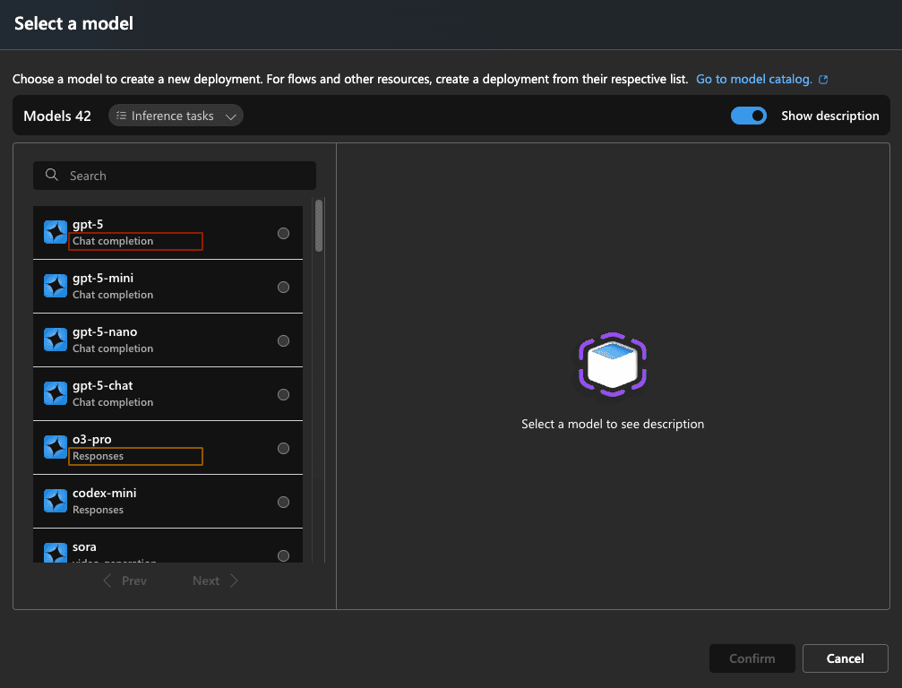
Task: Click the gpt-5-nano model icon
Action: [x=56, y=340]
